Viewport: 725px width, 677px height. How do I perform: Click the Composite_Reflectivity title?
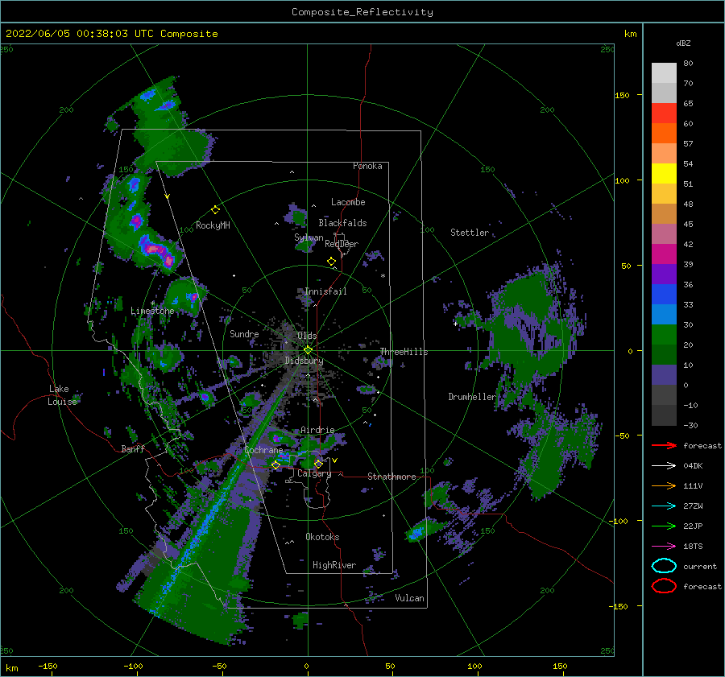pyautogui.click(x=362, y=12)
